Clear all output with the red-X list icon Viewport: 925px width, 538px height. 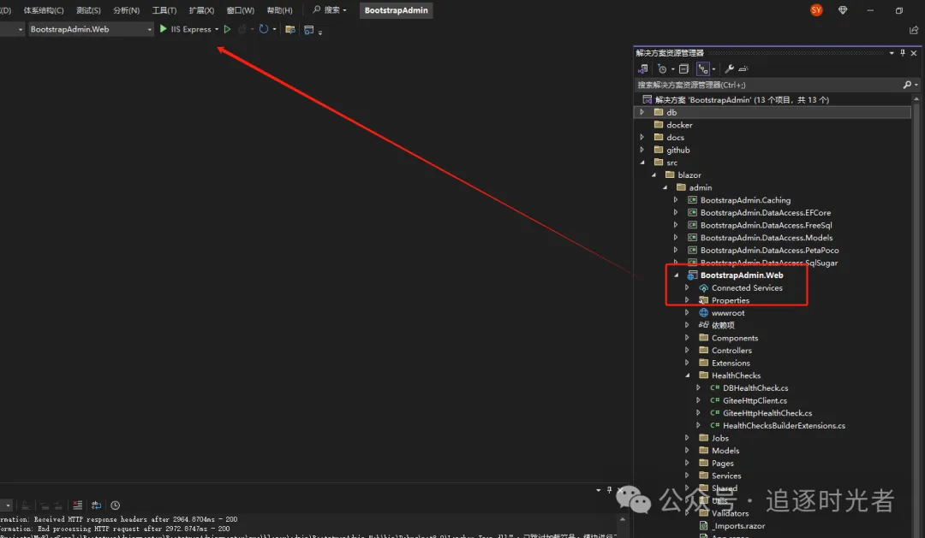click(x=77, y=505)
